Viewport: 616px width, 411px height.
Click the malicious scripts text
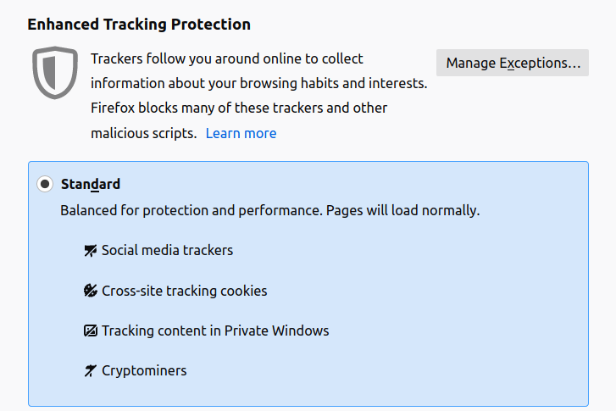coord(144,134)
